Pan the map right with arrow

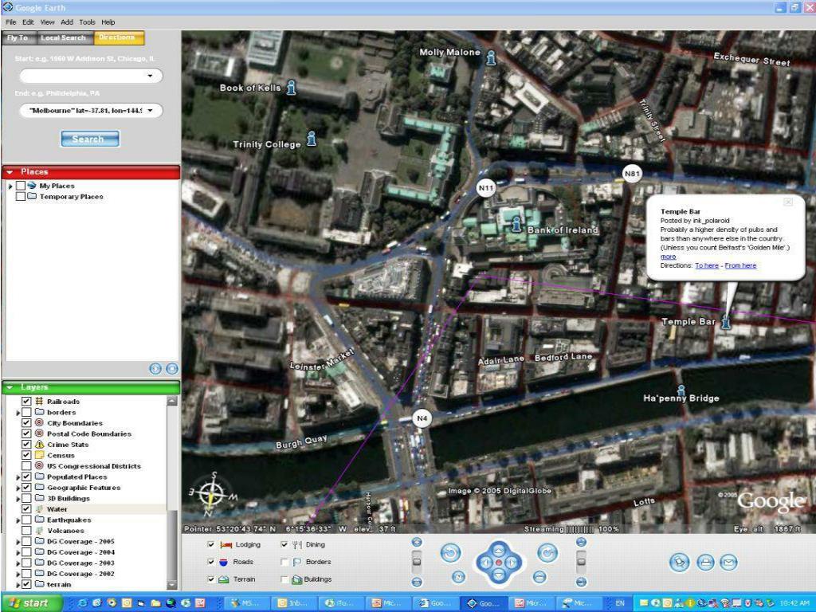point(512,563)
